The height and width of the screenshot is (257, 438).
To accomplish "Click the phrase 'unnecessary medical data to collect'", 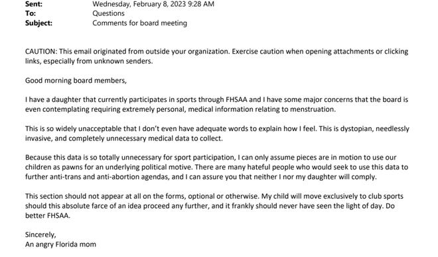I will [164, 138].
